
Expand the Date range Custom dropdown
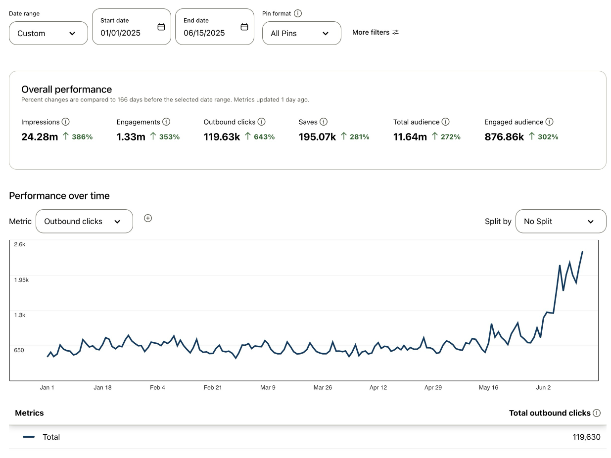48,33
